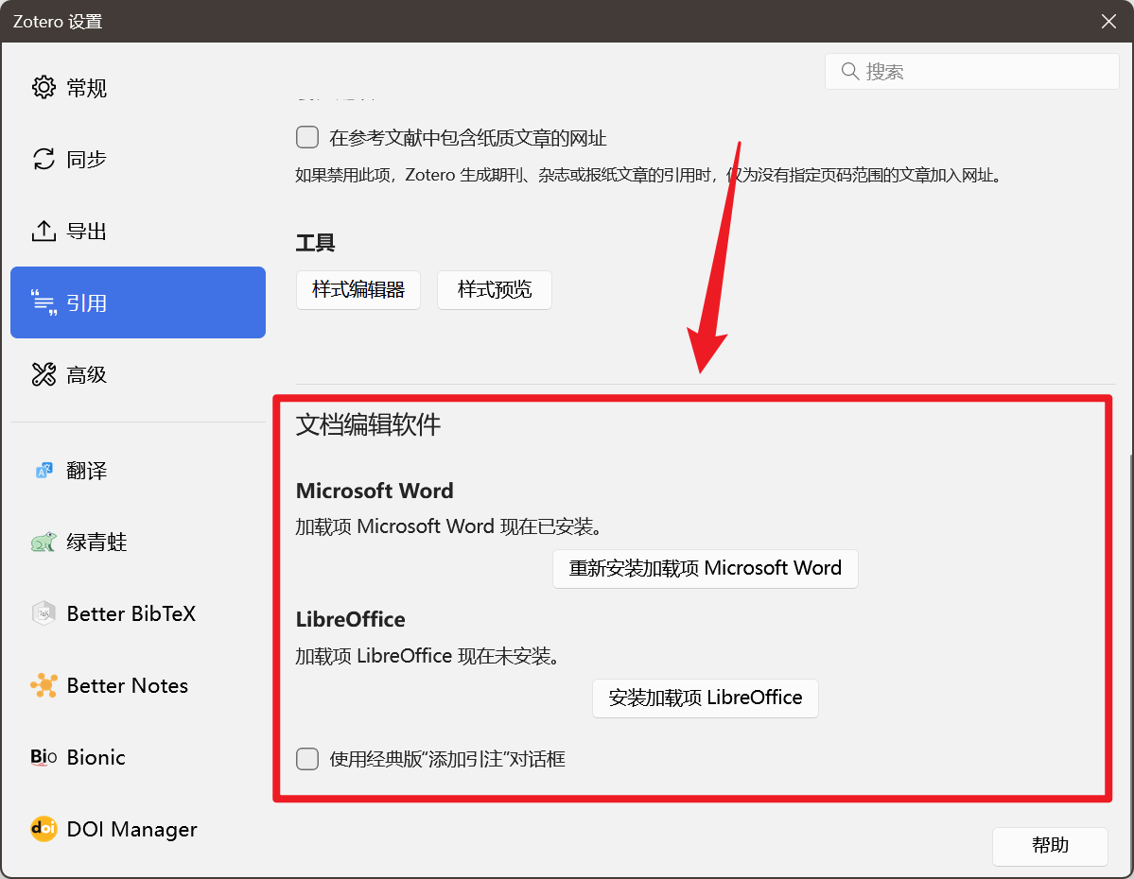Image resolution: width=1134 pixels, height=879 pixels.
Task: Click the Advanced wrench tools icon
Action: click(44, 374)
